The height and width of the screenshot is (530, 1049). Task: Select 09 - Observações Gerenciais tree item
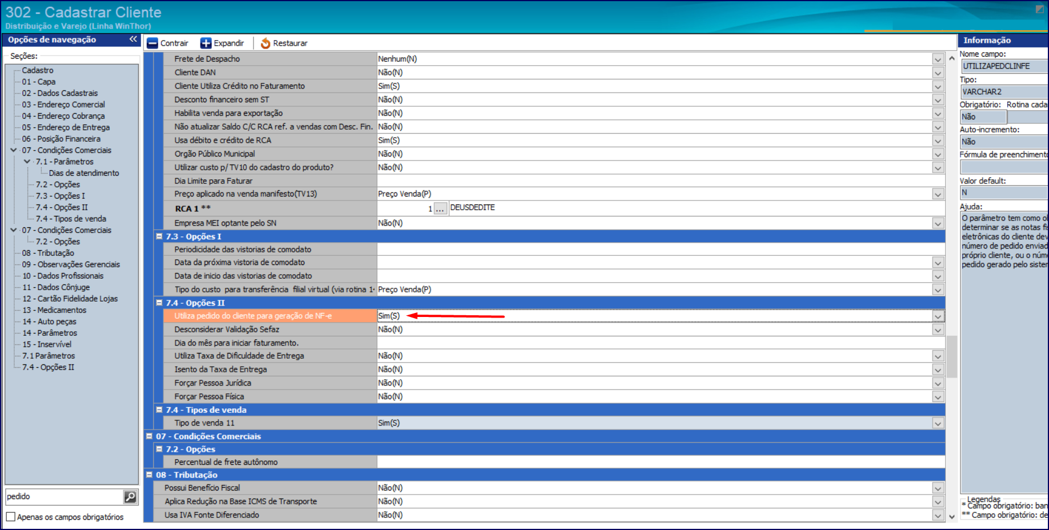pyautogui.click(x=71, y=264)
